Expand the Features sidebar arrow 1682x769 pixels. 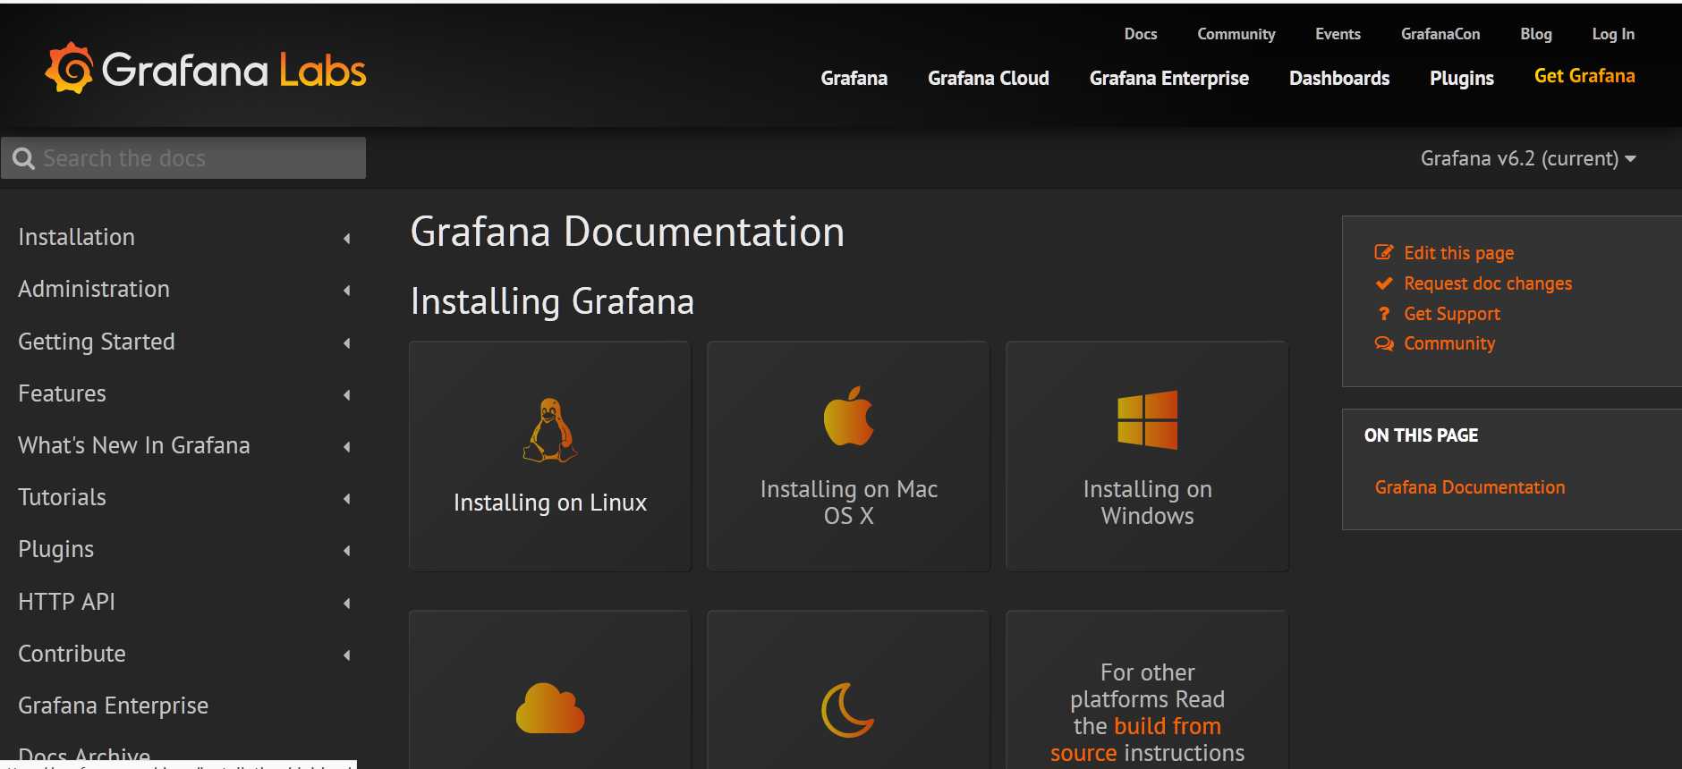point(347,394)
